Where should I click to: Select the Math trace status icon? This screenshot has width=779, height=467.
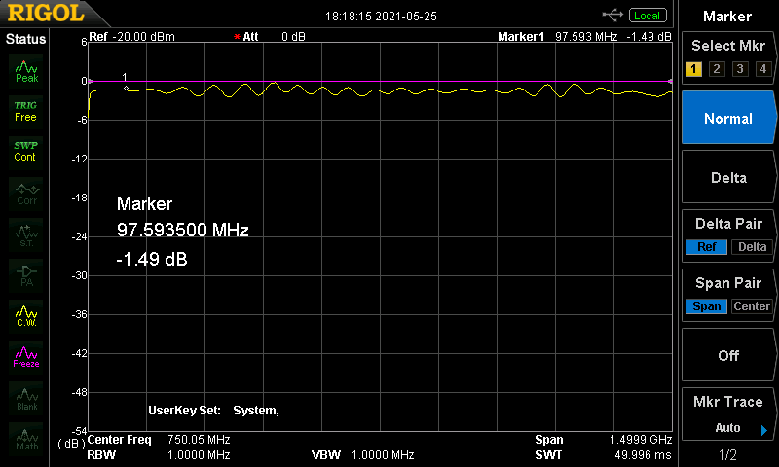tap(26, 440)
